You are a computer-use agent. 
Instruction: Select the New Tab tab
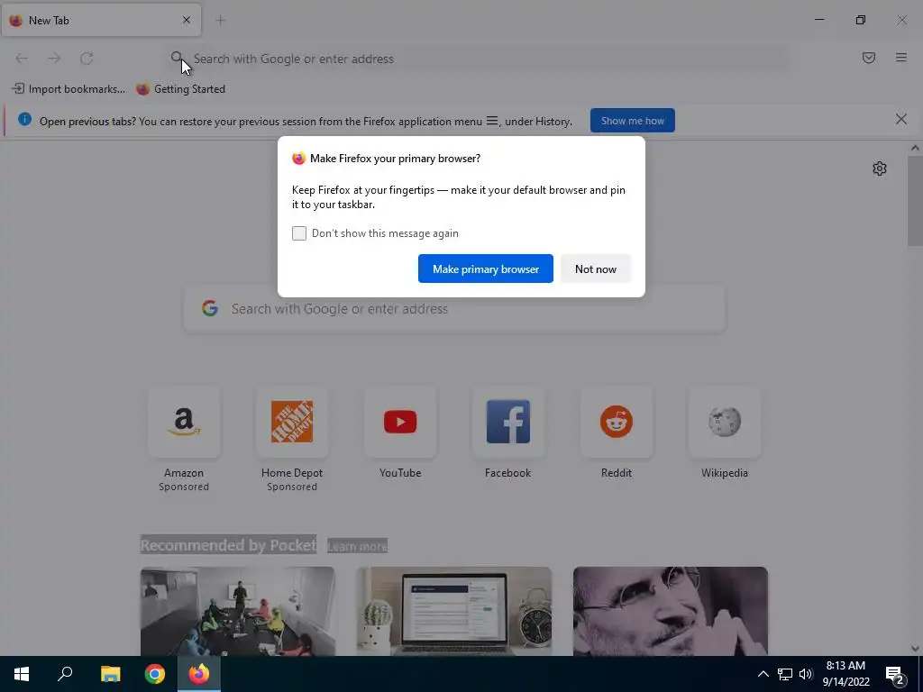click(101, 20)
